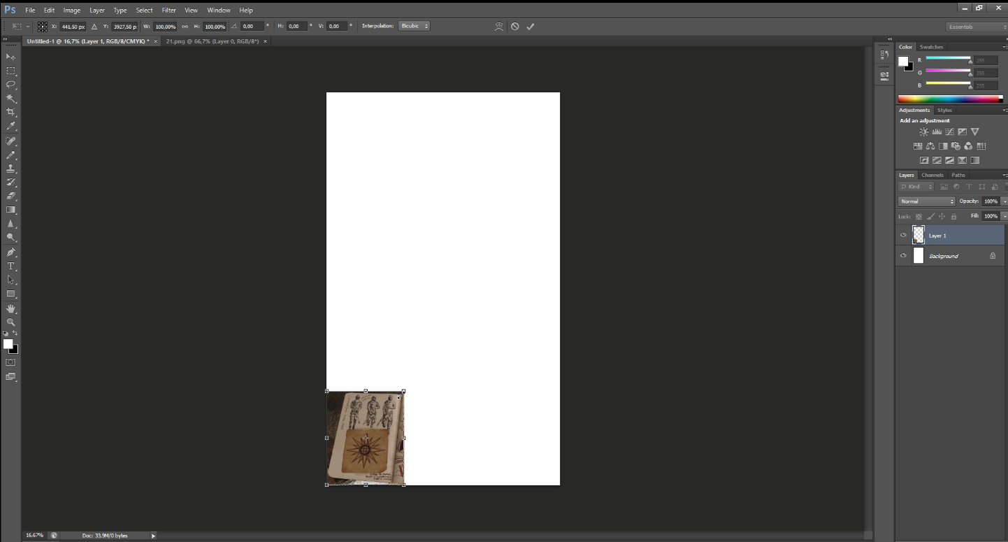Image resolution: width=1008 pixels, height=542 pixels.
Task: Select the Rectangular Marquee tool
Action: [x=10, y=71]
